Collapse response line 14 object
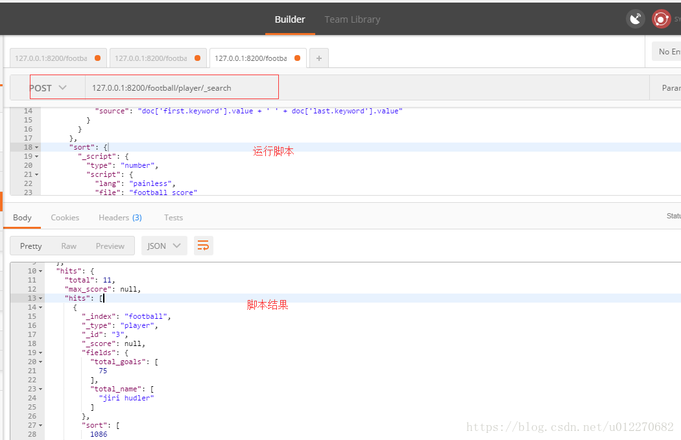The width and height of the screenshot is (681, 440). [40, 308]
